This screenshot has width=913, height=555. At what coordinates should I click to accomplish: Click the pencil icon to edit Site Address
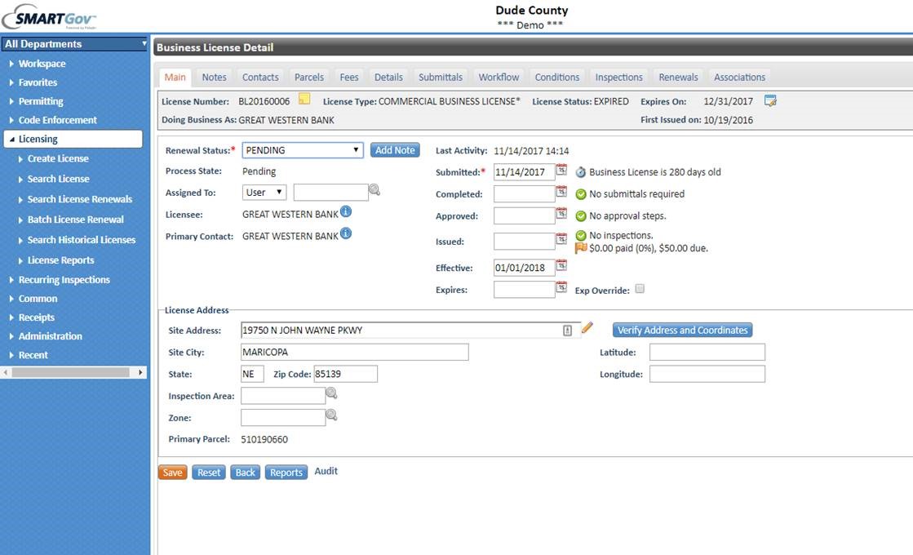click(x=587, y=328)
